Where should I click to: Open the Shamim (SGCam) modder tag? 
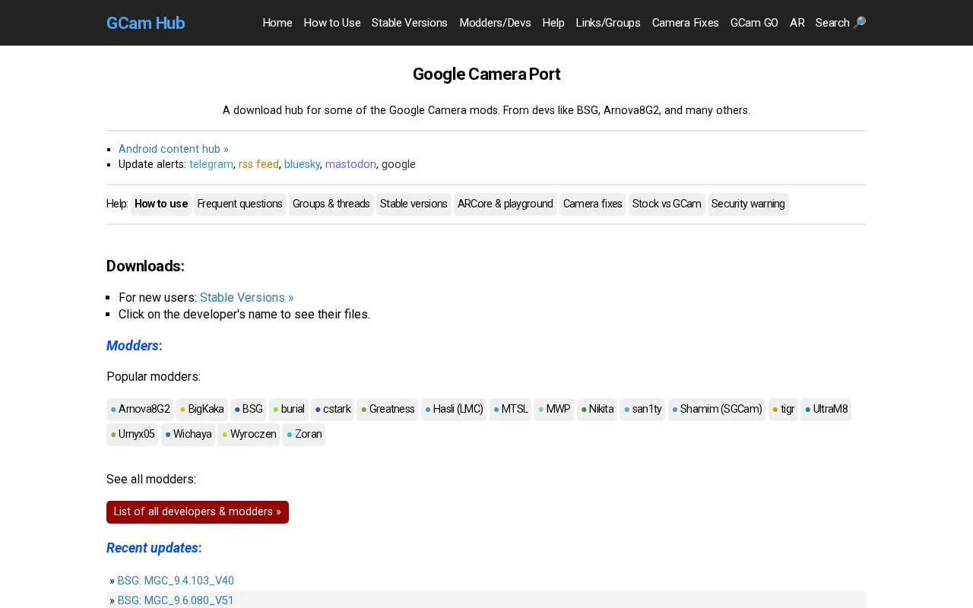717,409
